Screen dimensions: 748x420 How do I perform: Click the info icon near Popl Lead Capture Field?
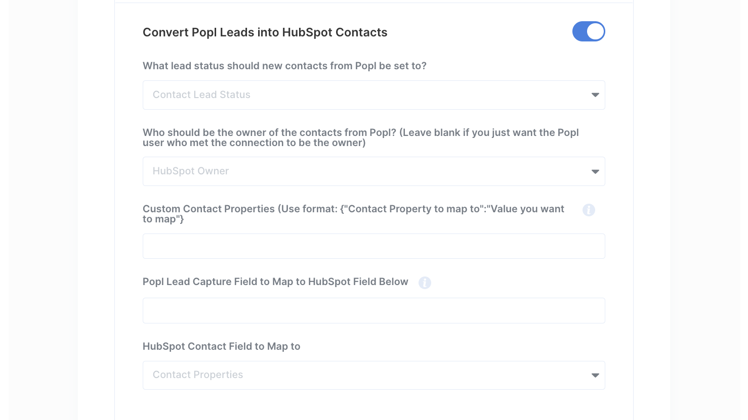pos(425,283)
